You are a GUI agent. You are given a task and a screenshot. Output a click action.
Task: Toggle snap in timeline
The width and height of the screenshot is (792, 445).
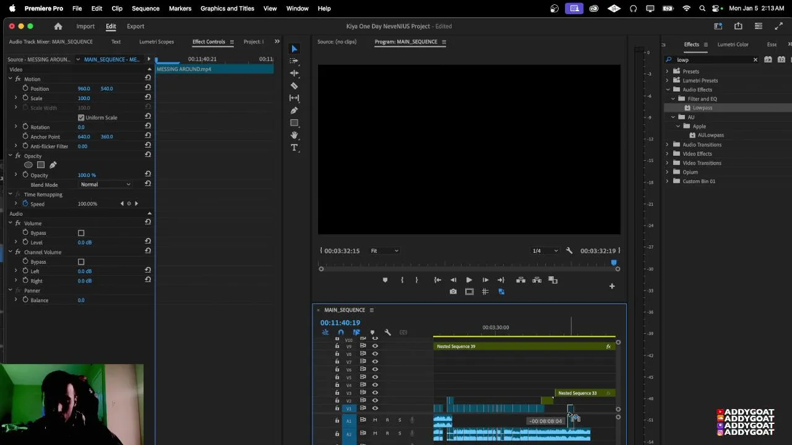pos(340,333)
